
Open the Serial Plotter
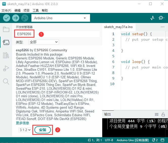coord(152,18)
